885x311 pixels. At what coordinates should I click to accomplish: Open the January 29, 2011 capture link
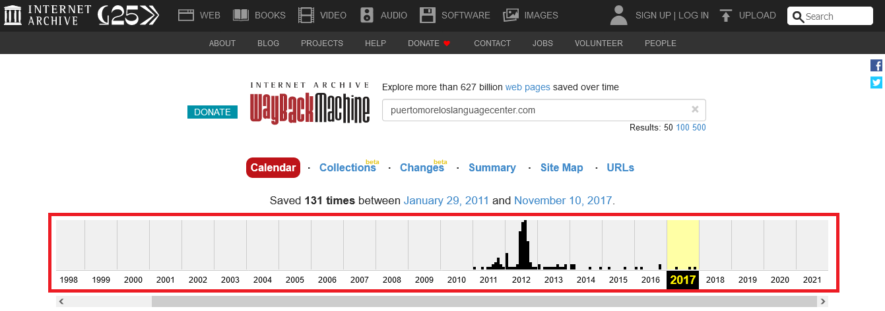coord(446,200)
